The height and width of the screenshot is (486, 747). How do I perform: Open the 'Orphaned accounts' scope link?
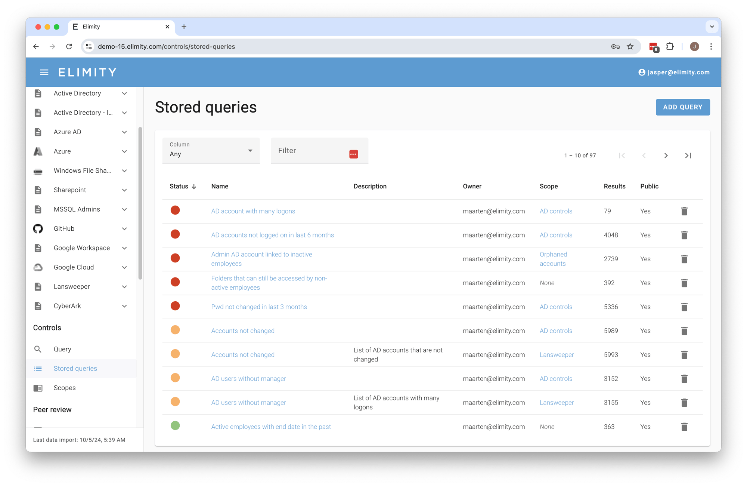click(553, 259)
